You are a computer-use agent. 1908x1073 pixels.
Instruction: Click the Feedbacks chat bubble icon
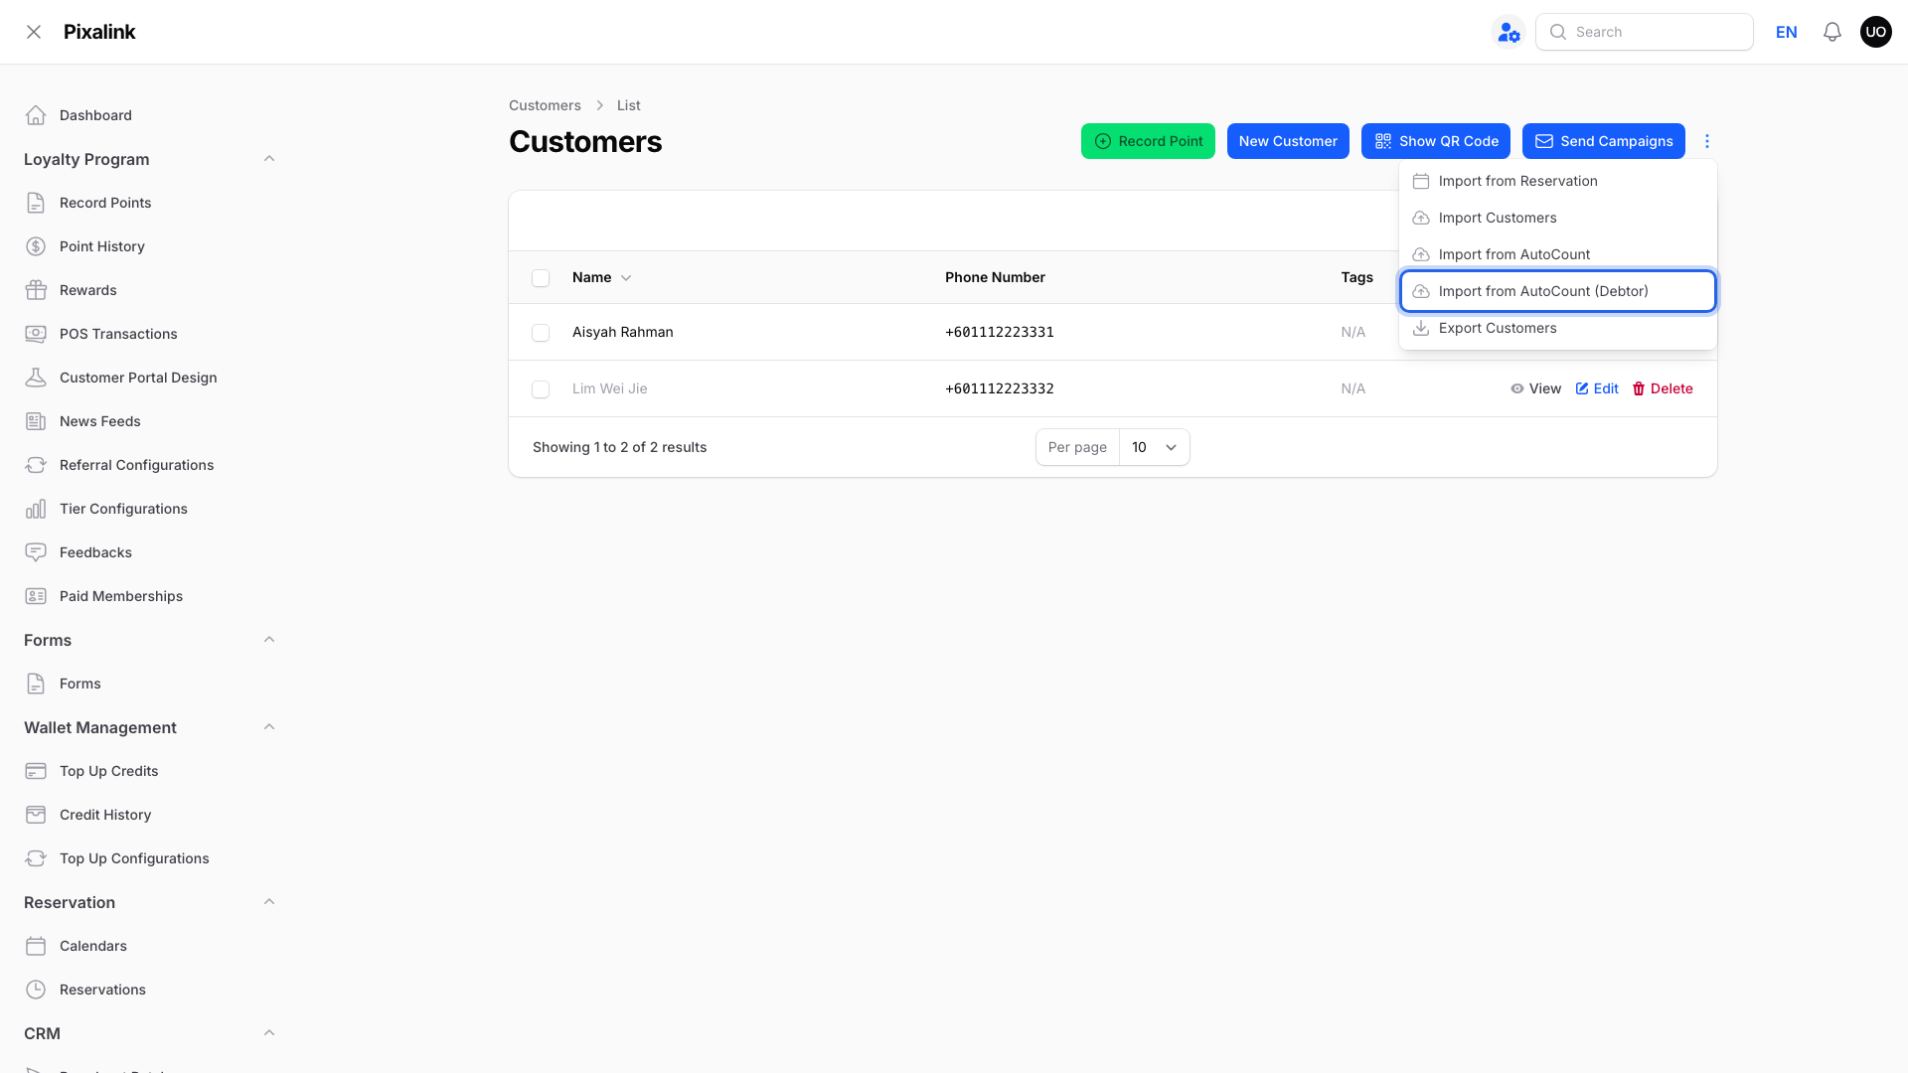click(36, 552)
